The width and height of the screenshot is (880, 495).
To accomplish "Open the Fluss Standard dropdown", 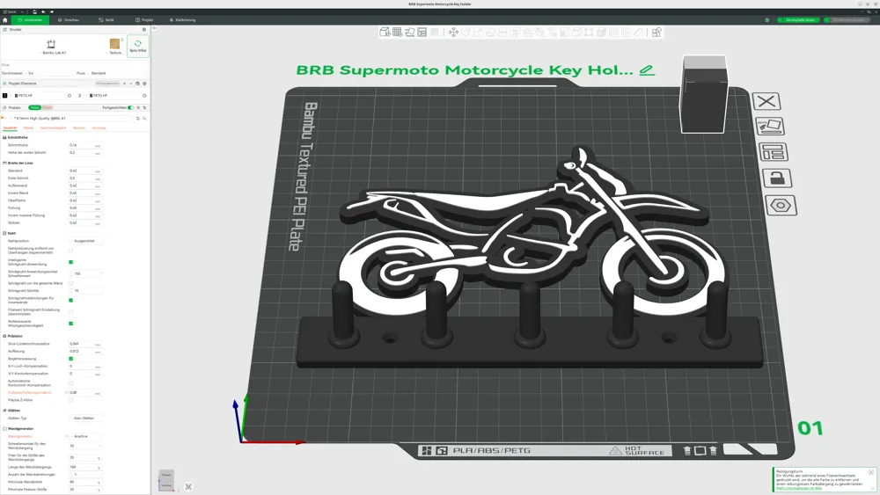I will (117, 73).
